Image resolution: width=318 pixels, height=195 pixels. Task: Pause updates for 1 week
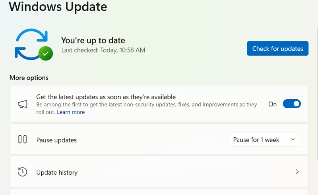coord(256,140)
